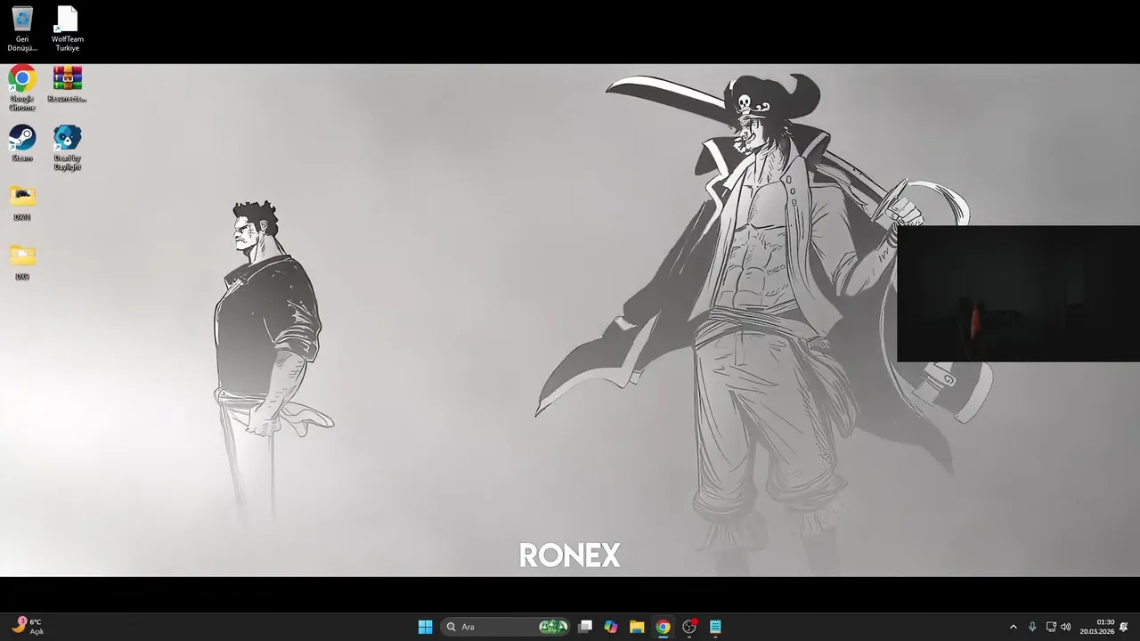Screen dimensions: 1140x641
Task: Click the microphone tray icon
Action: 1032,627
